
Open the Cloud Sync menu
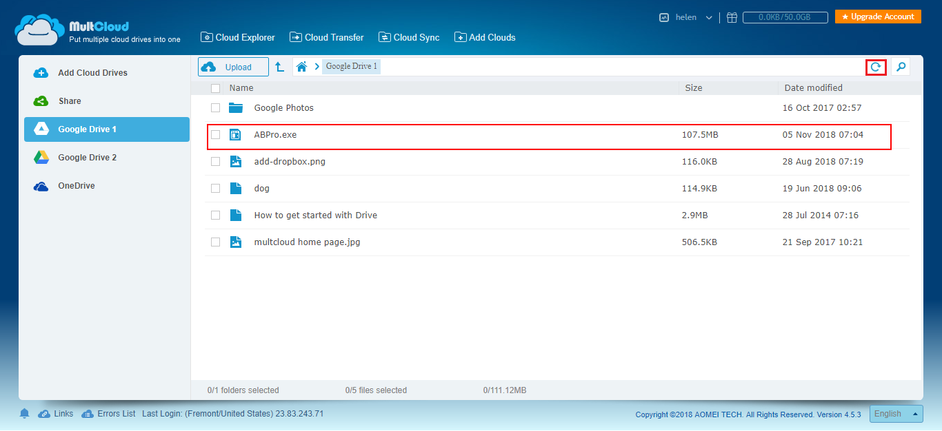[x=408, y=38]
